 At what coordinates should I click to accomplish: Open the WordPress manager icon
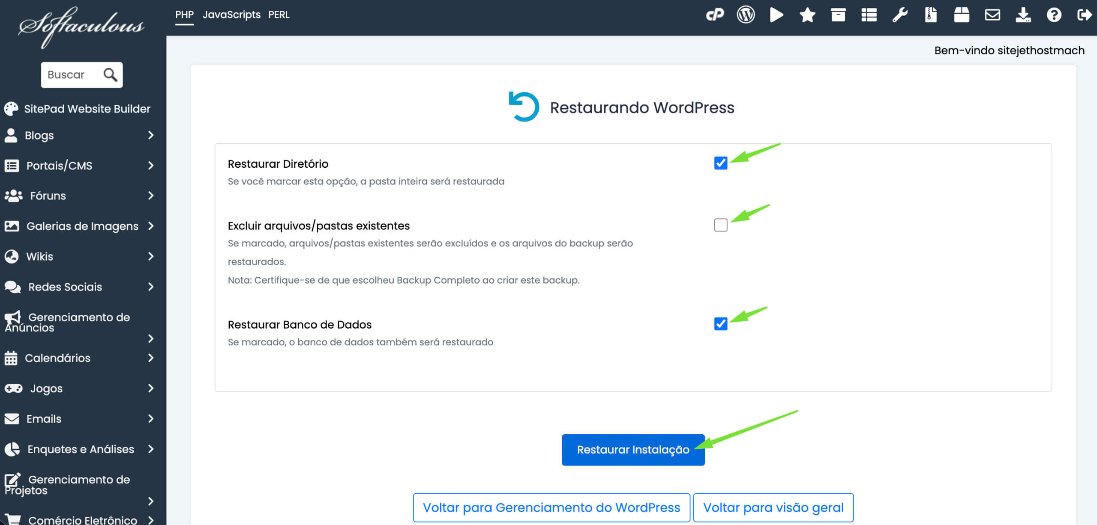pos(746,15)
